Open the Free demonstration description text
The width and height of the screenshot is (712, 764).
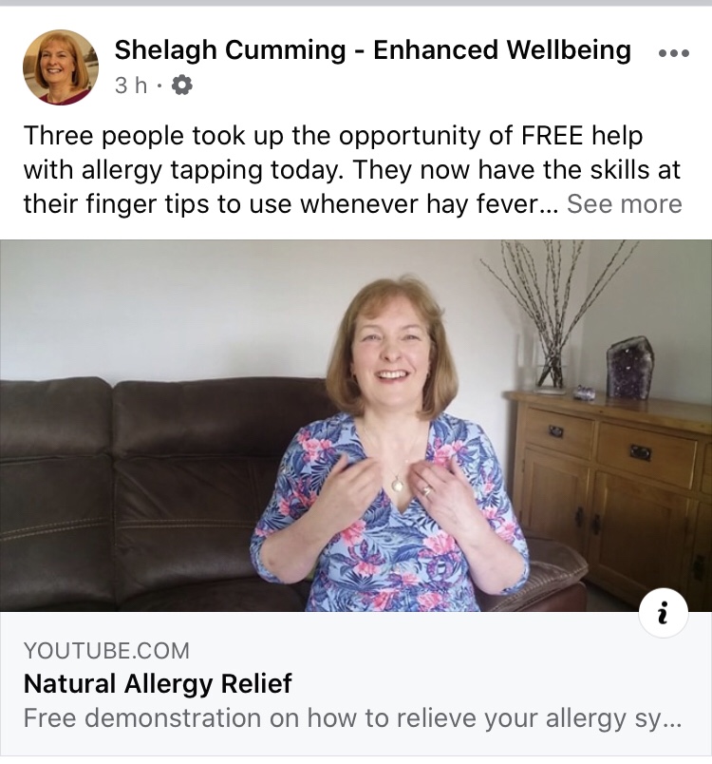click(352, 718)
